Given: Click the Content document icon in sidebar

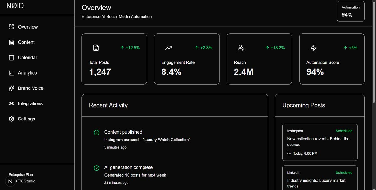Looking at the screenshot, I should (12, 42).
